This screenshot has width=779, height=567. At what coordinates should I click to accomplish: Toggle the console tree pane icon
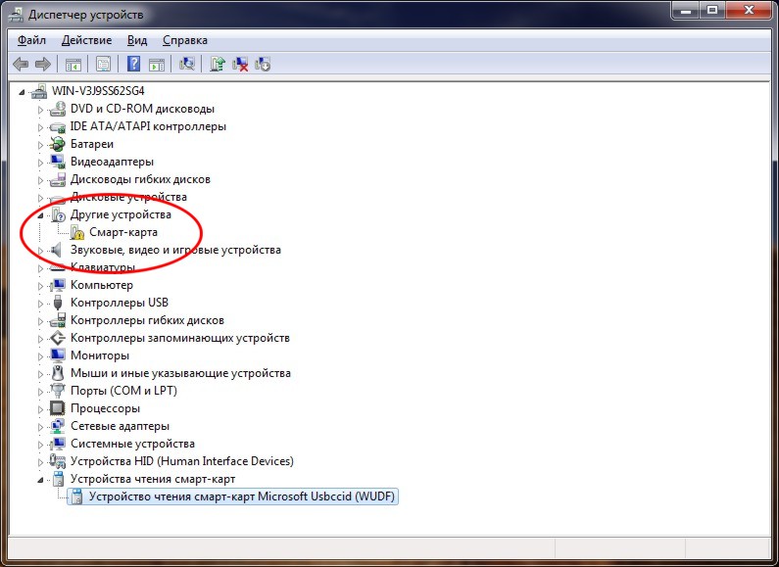pos(73,65)
